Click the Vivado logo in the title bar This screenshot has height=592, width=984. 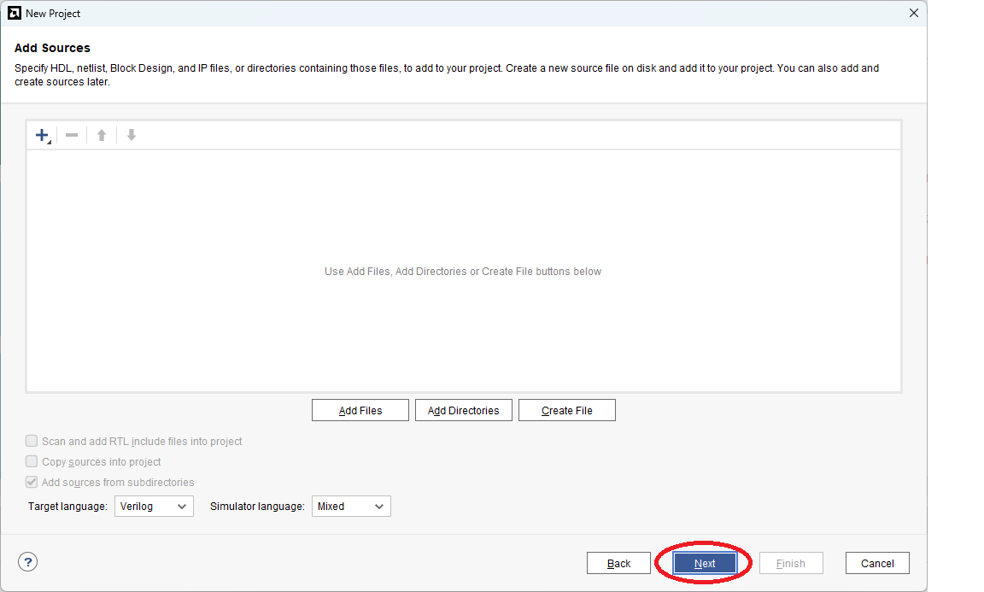13,13
